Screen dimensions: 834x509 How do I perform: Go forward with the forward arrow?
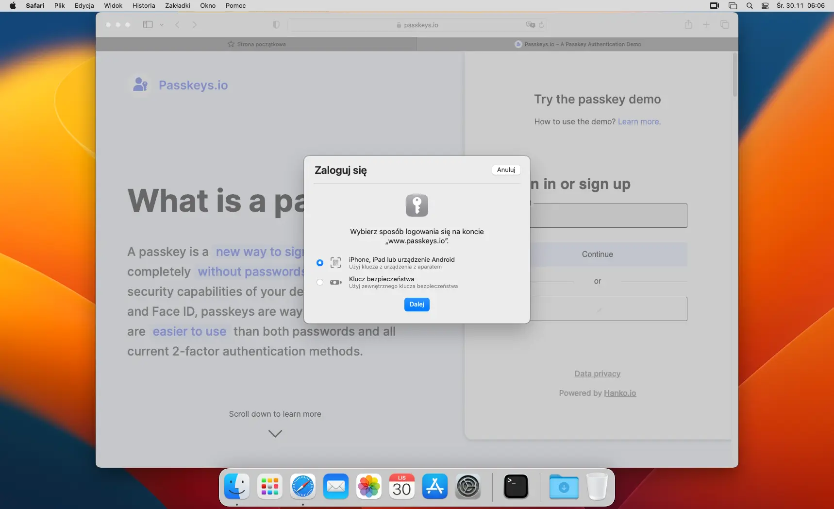click(x=194, y=25)
